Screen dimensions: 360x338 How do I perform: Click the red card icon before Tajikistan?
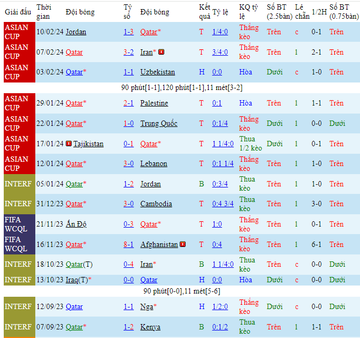69,144
